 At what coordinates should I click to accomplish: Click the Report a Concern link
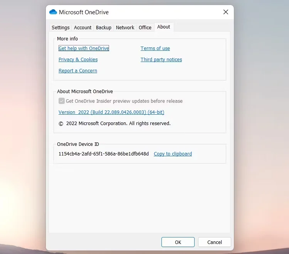click(78, 71)
